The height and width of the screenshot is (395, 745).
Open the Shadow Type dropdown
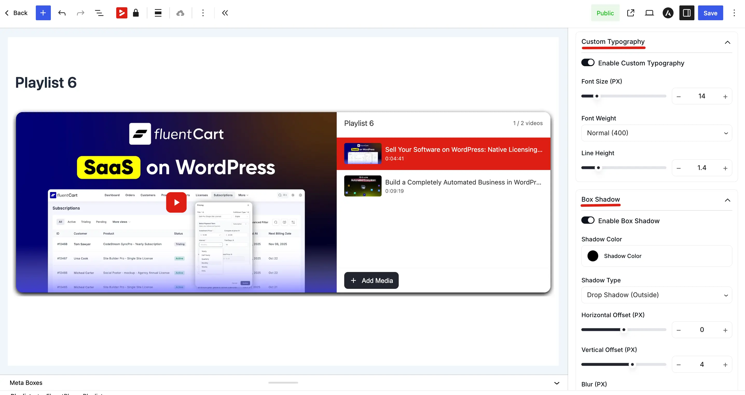tap(657, 295)
